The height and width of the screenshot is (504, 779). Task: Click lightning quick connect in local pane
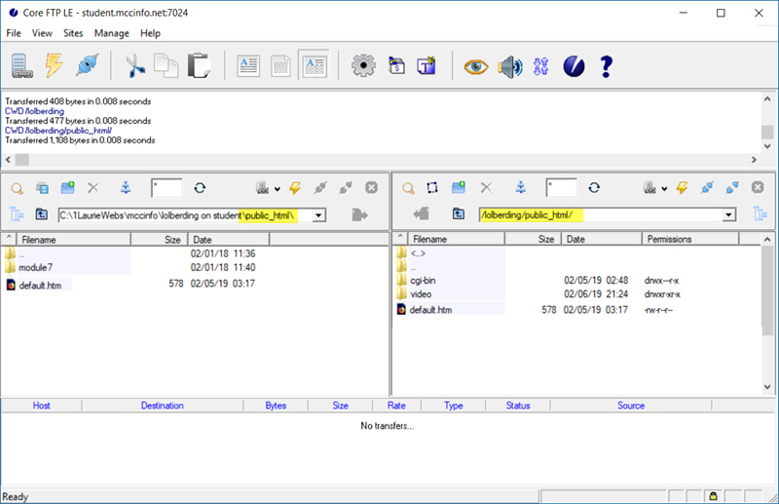click(295, 187)
